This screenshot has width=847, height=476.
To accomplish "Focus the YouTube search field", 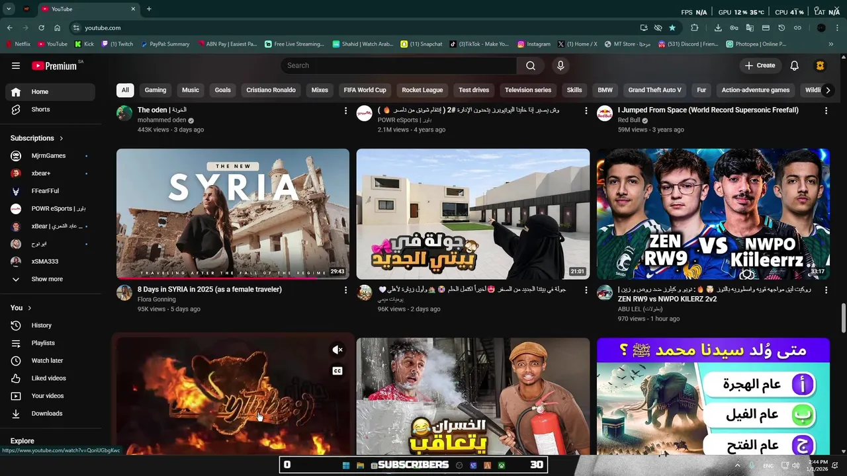I will [x=399, y=65].
